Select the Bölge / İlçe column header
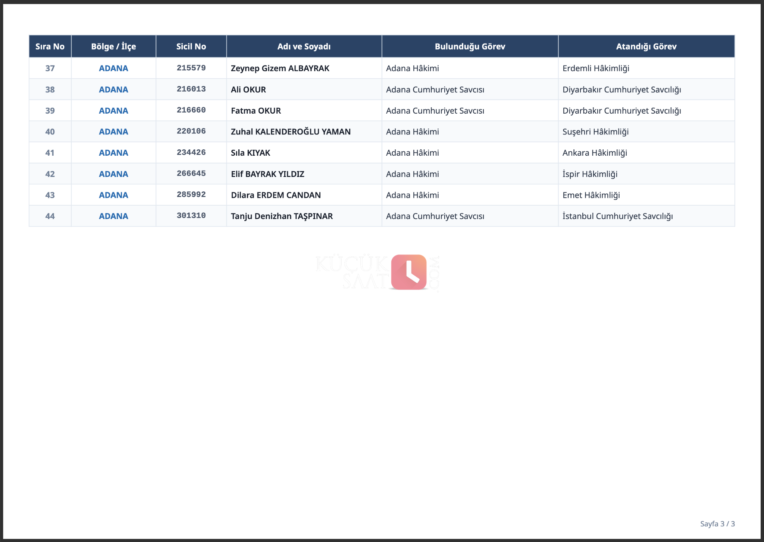This screenshot has height=542, width=764. click(113, 47)
